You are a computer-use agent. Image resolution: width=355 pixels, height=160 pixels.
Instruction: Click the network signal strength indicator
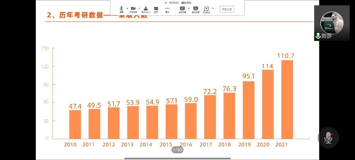[x=166, y=3]
